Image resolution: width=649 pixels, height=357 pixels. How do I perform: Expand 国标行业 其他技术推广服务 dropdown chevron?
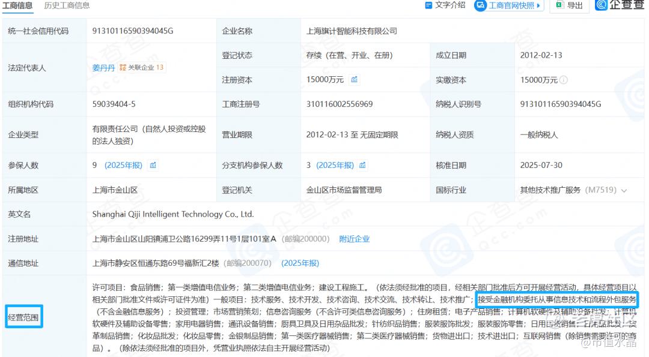point(624,190)
